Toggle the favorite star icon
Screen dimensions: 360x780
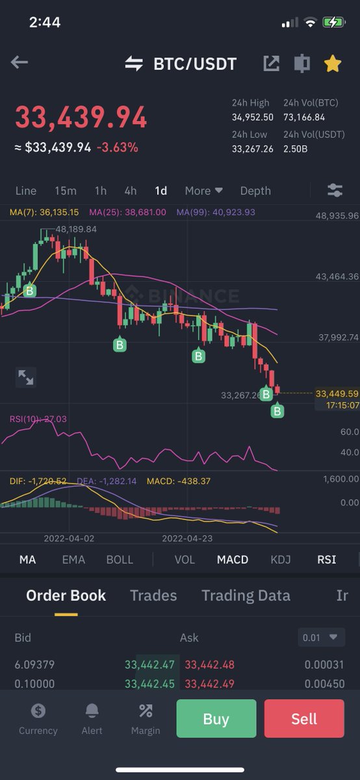click(333, 63)
